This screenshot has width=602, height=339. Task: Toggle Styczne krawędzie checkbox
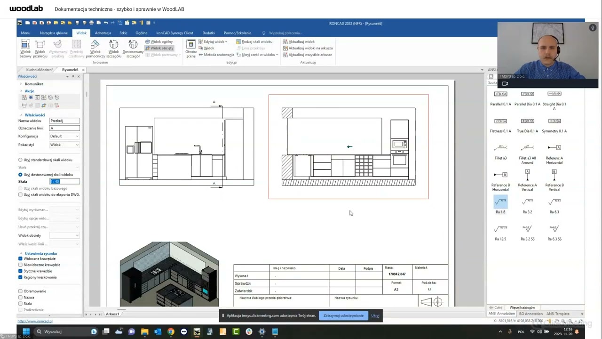click(20, 271)
